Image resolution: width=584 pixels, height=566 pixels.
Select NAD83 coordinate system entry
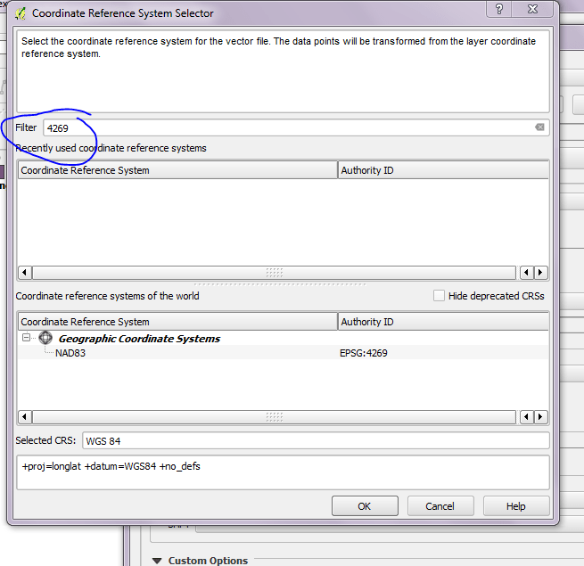(70, 353)
